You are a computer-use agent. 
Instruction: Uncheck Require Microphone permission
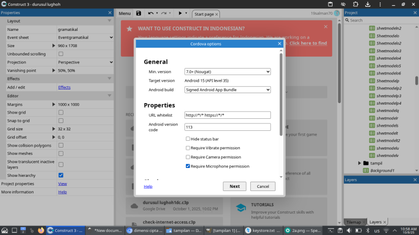tap(188, 166)
